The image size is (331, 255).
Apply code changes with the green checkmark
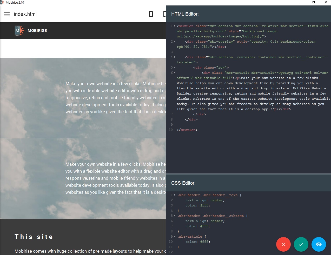pos(301,244)
